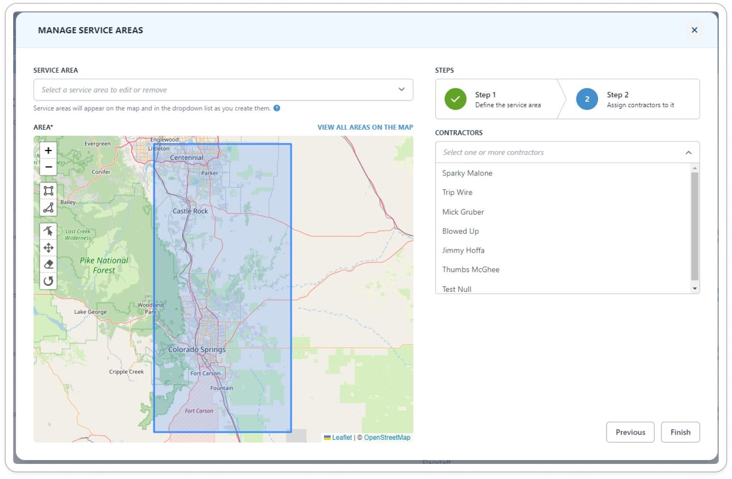Select the rotate shape tool

(x=48, y=281)
